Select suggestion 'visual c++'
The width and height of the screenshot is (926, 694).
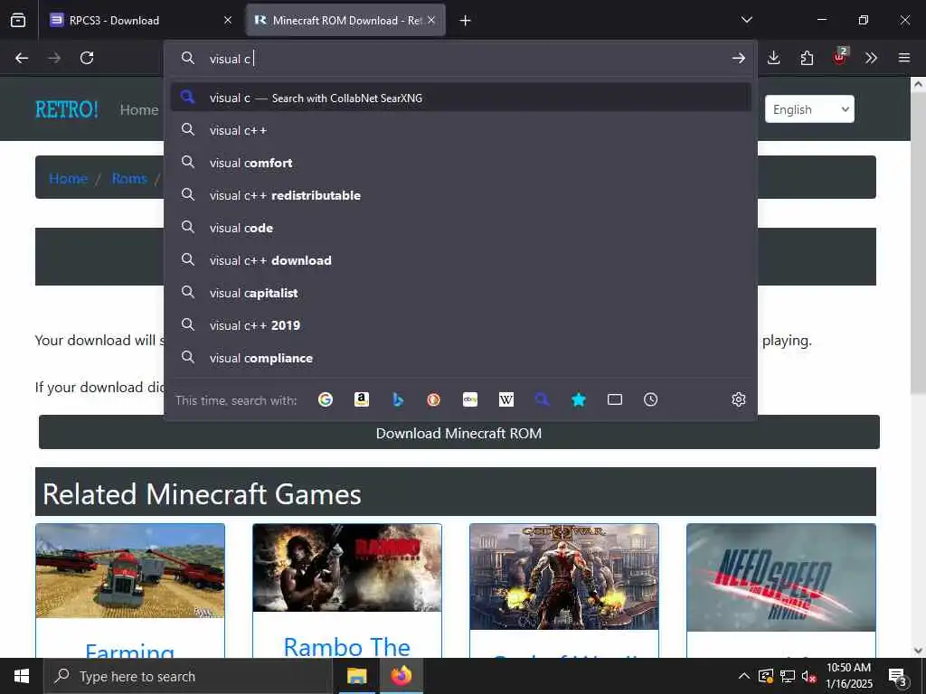pos(460,130)
